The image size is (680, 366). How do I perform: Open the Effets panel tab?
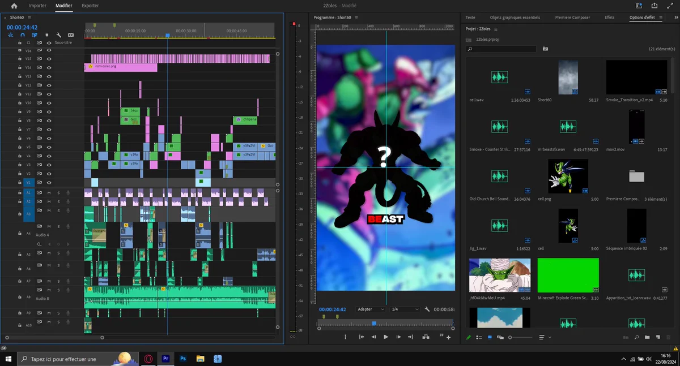610,18
